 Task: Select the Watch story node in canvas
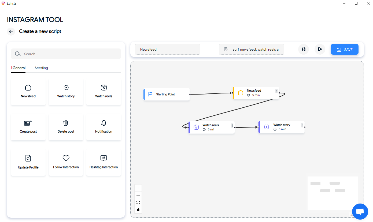point(281,127)
